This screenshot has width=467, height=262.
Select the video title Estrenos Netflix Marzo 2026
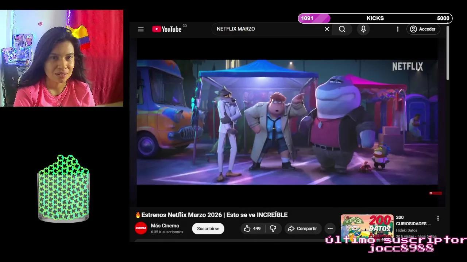[211, 215]
